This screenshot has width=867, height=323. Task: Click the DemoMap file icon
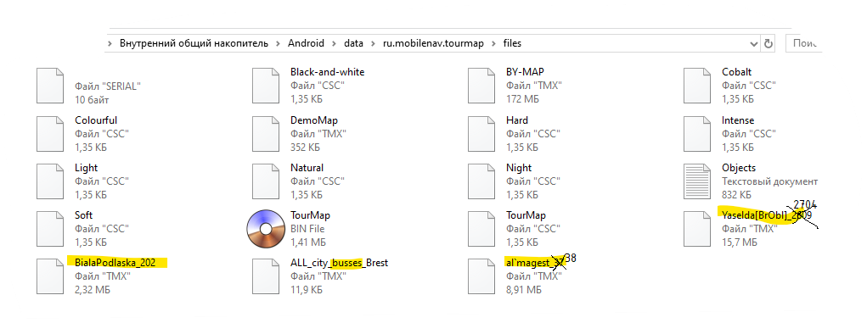(266, 134)
